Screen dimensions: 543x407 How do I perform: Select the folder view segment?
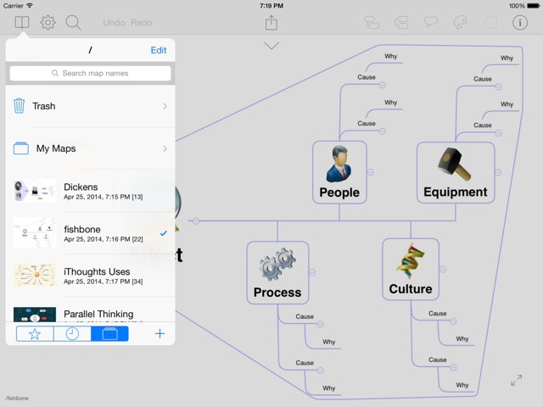(109, 333)
